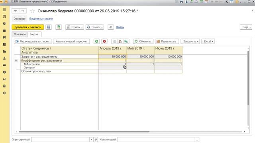
Task: Open the shopping-bag sales sidebar section
Action: [x=4, y=30]
